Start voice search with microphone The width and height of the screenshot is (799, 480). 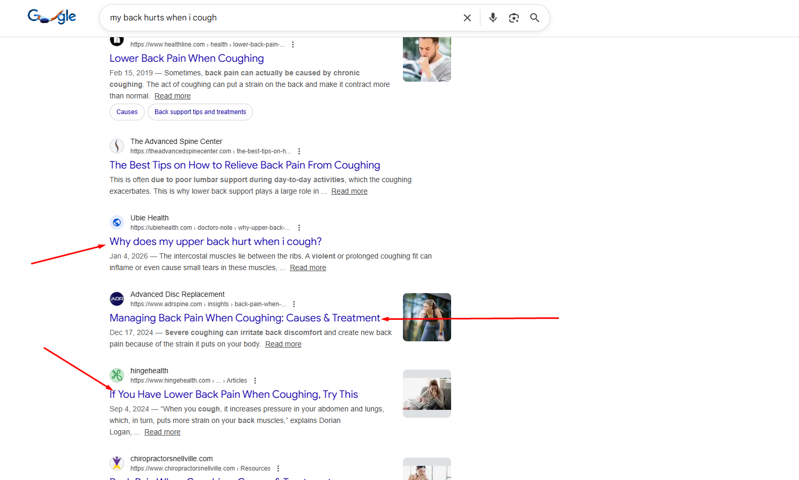pos(492,18)
